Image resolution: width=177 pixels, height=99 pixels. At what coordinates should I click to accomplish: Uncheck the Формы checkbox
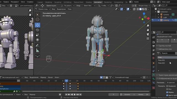click(167, 92)
